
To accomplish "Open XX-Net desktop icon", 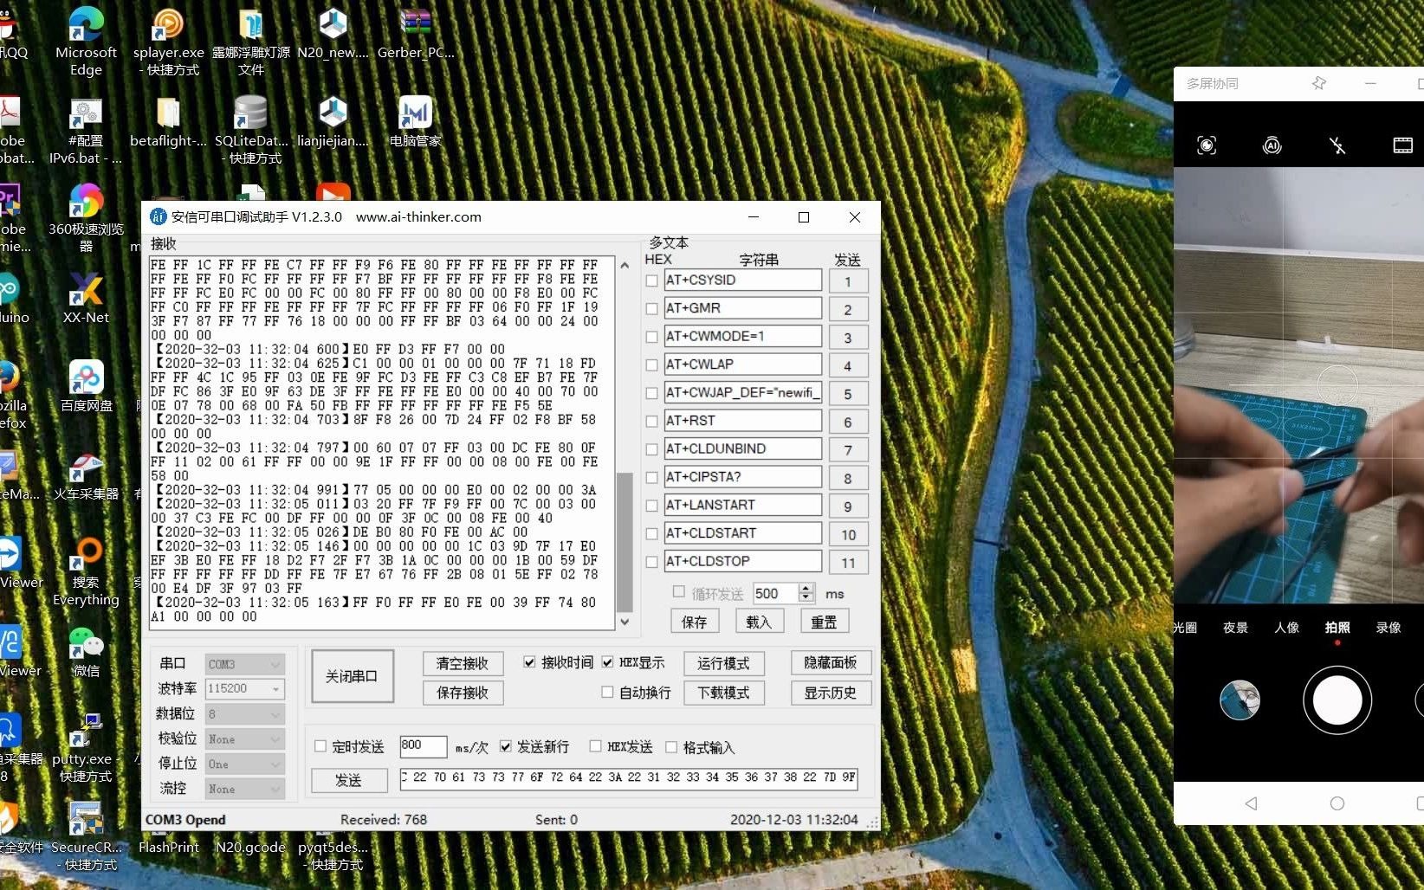I will click(86, 297).
